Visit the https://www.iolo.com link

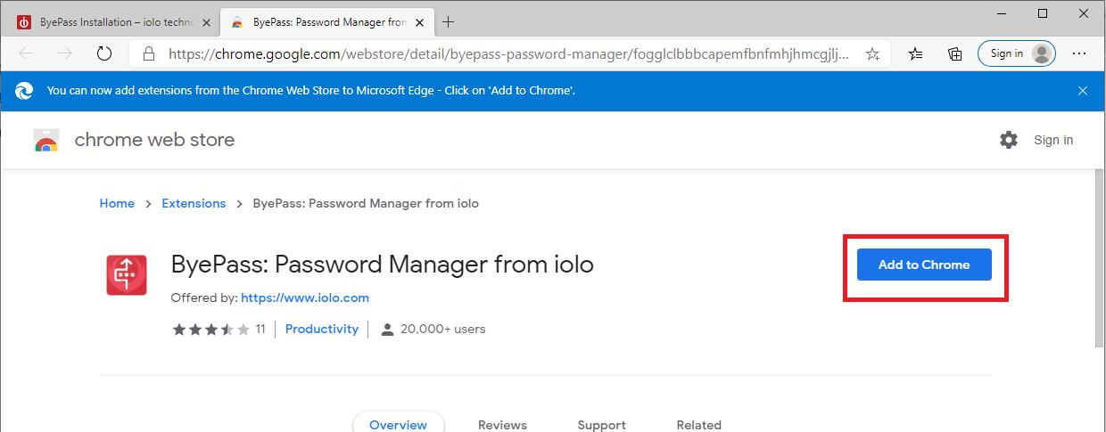point(305,298)
